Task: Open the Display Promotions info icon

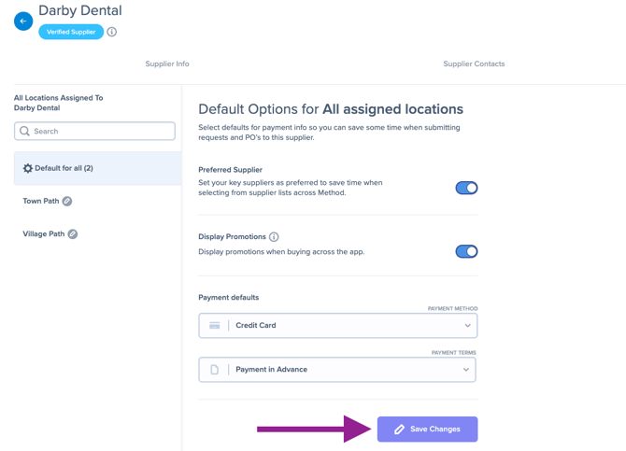Action: tap(274, 237)
